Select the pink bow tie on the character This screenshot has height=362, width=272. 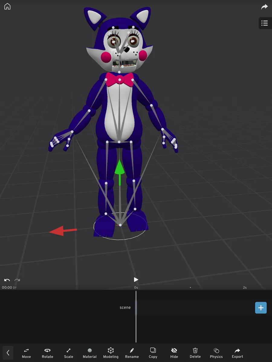click(120, 80)
